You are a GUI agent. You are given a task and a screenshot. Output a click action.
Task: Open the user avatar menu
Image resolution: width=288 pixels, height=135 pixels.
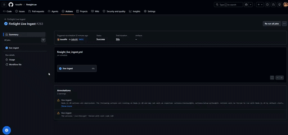pos(285,5)
